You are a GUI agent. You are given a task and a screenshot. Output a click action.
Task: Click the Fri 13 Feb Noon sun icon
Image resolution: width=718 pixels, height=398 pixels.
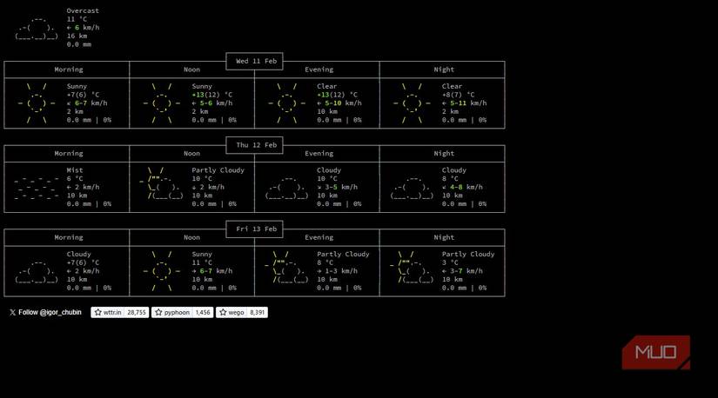(x=162, y=271)
